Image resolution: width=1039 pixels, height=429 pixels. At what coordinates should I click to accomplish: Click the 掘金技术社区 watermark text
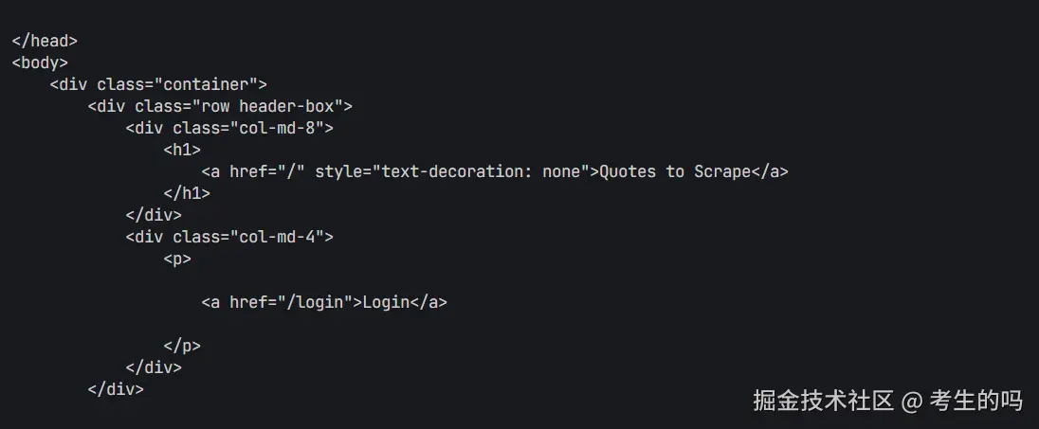823,401
